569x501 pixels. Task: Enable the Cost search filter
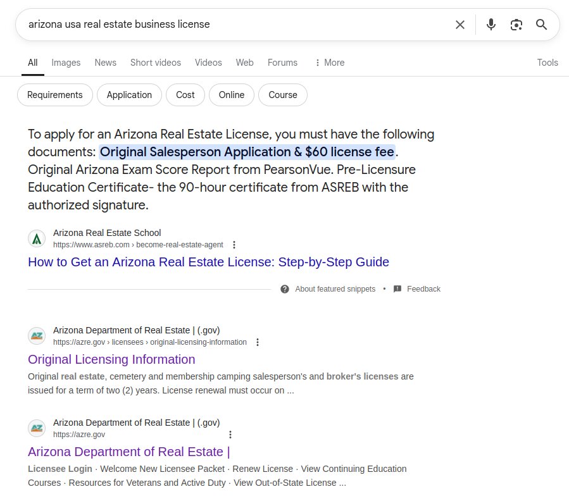[x=185, y=95]
